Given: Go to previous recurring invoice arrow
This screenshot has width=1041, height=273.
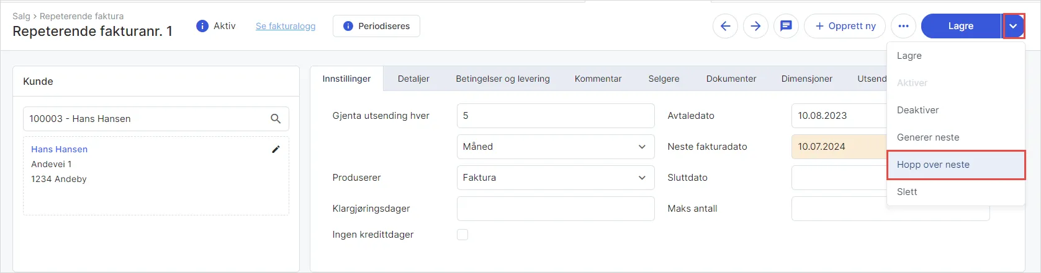Looking at the screenshot, I should tap(725, 26).
